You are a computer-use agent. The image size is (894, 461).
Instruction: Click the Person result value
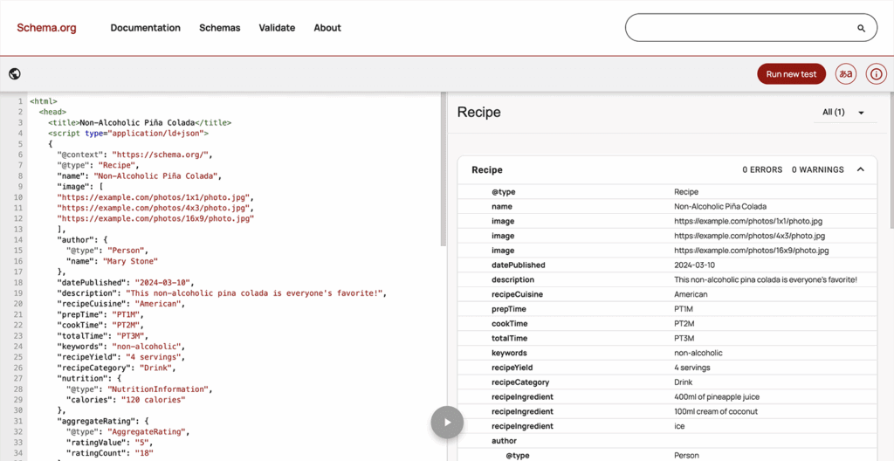686,455
